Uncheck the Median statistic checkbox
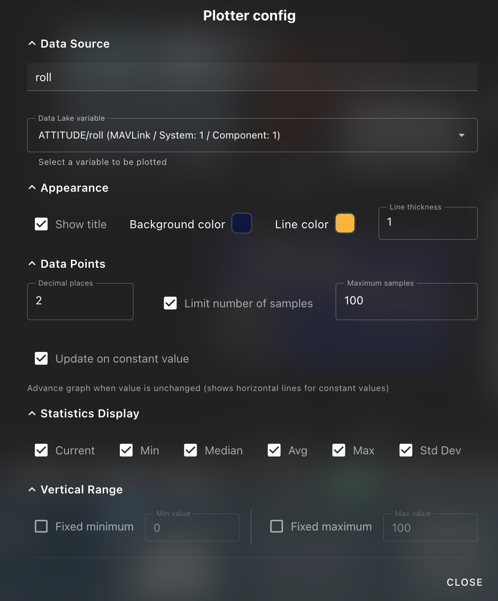Screen dimensions: 498x601 click(190, 450)
